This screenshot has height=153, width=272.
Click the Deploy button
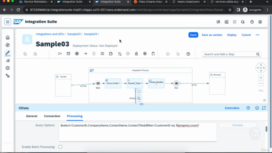point(232,35)
